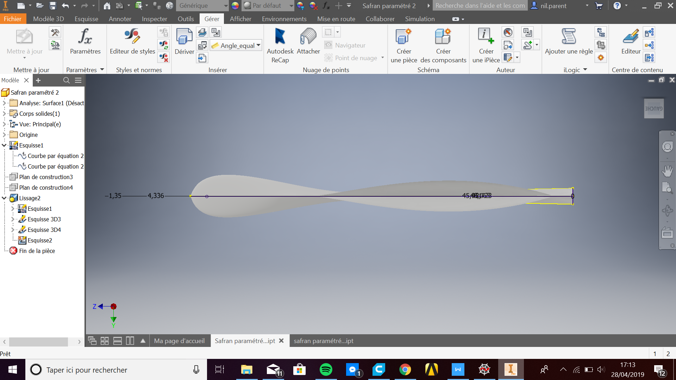Screen dimensions: 676x380
Task: Switch viewport to single view layout
Action: [x=92, y=340]
